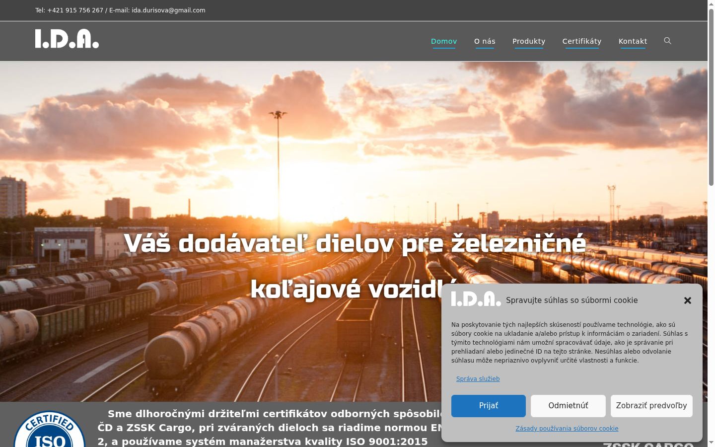Click the hero heading 'Váš dodávateľ dielov pre železničné'
The width and height of the screenshot is (715, 447).
[x=355, y=243]
